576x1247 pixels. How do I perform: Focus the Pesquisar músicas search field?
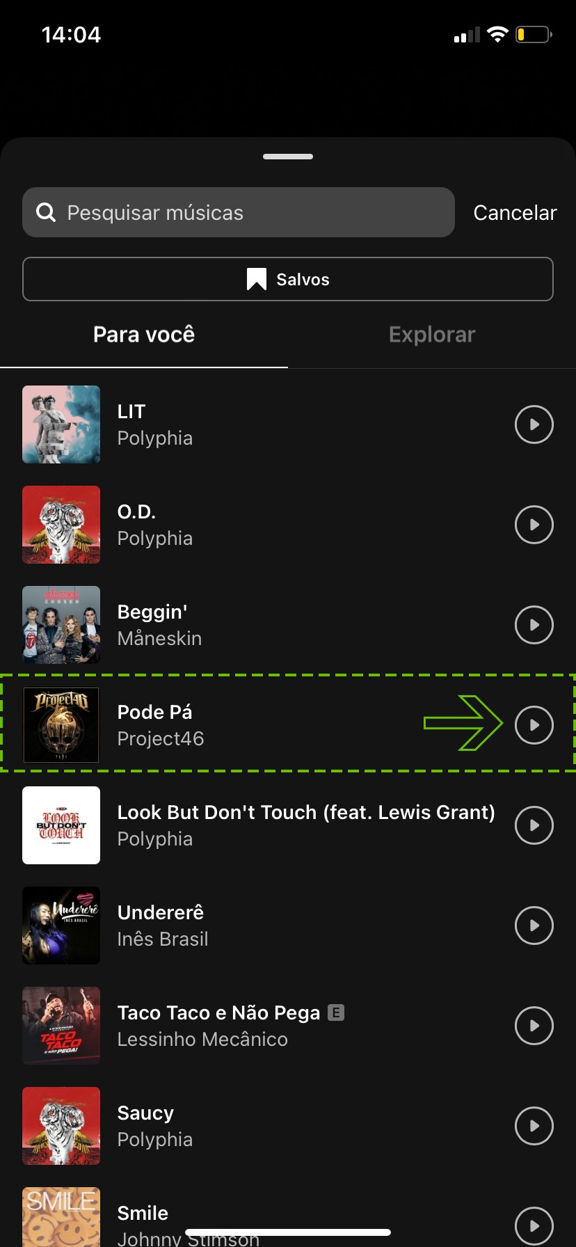point(250,213)
